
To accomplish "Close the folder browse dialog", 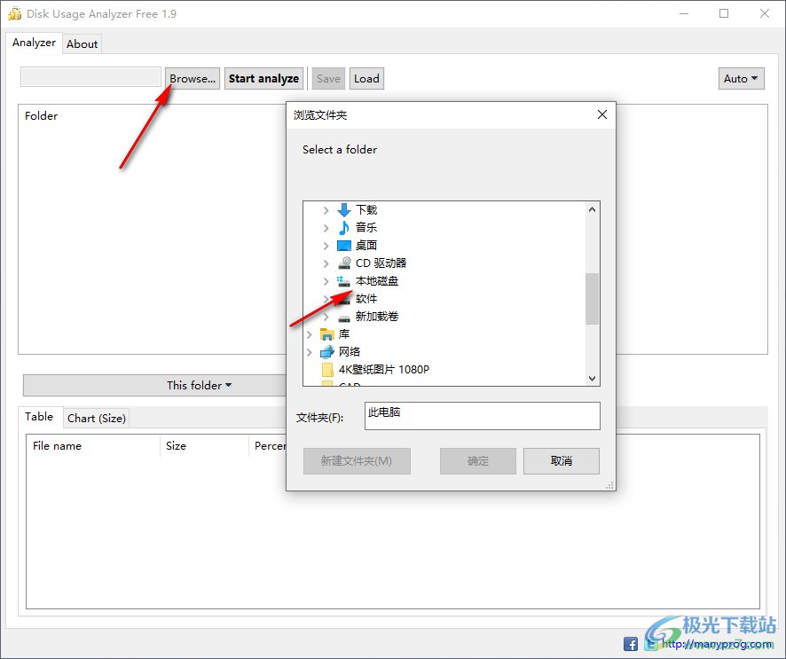I will pos(602,114).
